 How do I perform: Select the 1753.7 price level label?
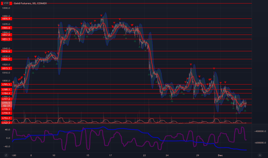point(7,118)
